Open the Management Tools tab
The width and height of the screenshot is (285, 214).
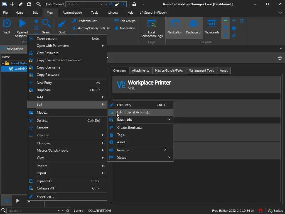pyautogui.click(x=201, y=70)
